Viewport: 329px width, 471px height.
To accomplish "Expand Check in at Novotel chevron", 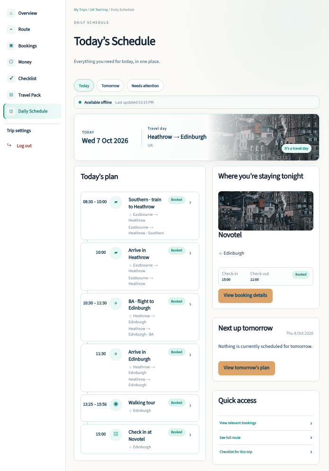I will coord(190,435).
